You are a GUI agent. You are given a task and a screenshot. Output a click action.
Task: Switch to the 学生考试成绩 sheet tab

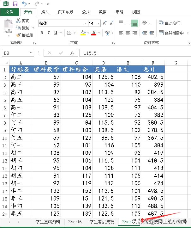click(x=102, y=222)
